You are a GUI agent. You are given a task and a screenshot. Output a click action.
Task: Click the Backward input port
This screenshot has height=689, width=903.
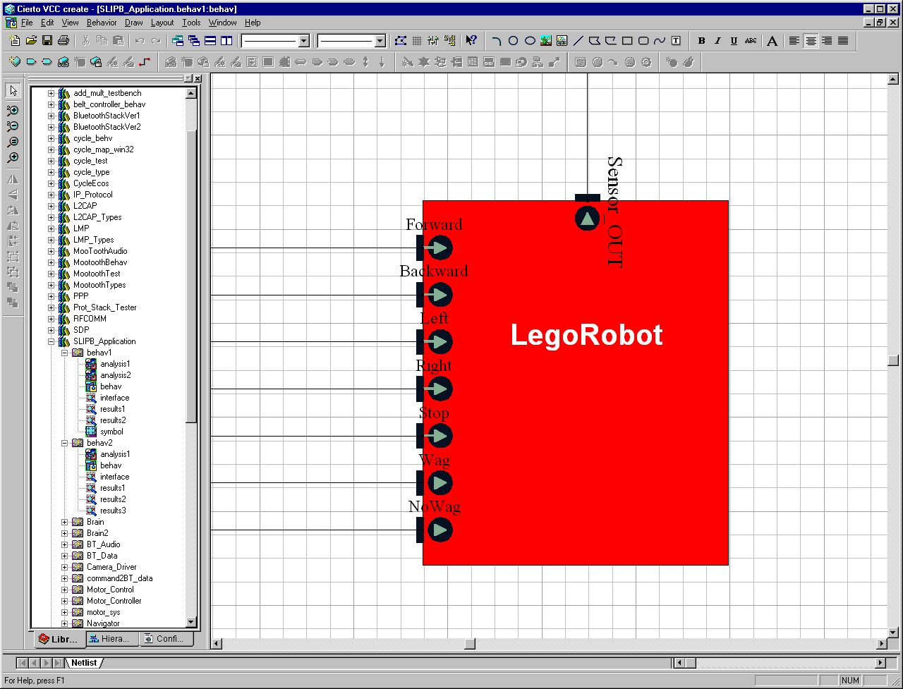pyautogui.click(x=440, y=295)
